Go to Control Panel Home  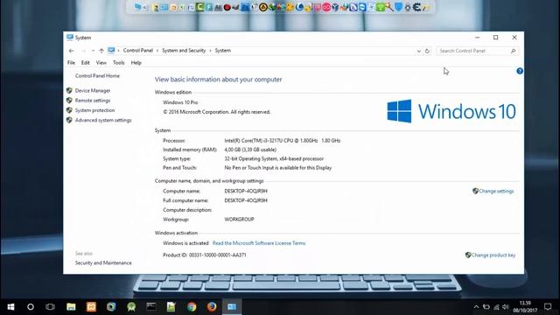[x=97, y=76]
